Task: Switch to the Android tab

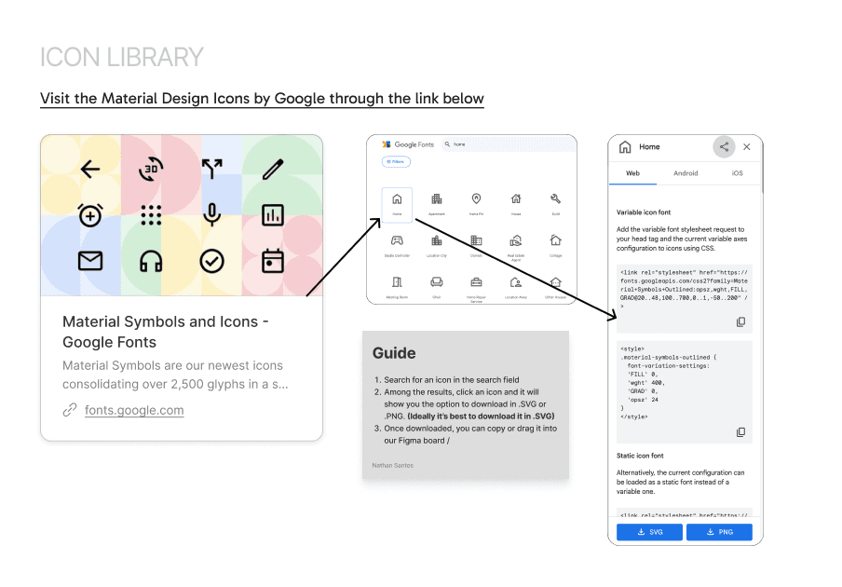Action: point(686,173)
